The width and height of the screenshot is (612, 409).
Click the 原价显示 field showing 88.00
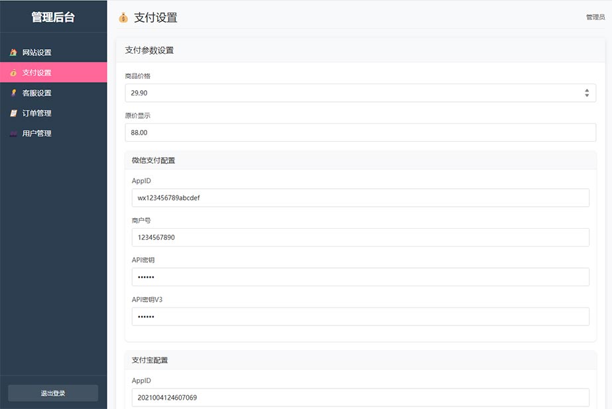coord(360,133)
